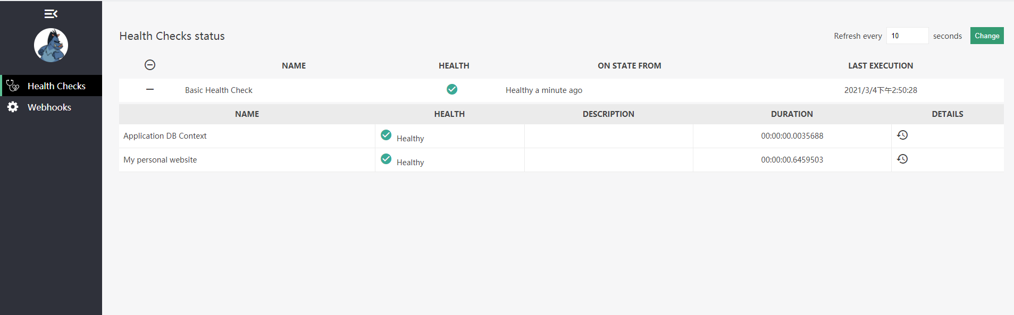Click the Basic Health Check green status icon
Image resolution: width=1014 pixels, height=315 pixels.
452,89
